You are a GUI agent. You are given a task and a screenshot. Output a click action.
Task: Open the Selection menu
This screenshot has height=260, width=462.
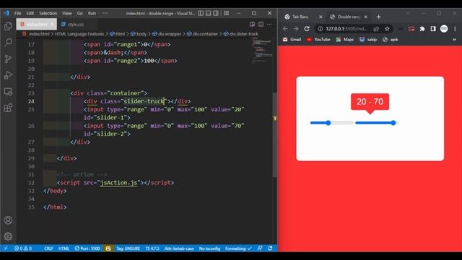point(48,13)
